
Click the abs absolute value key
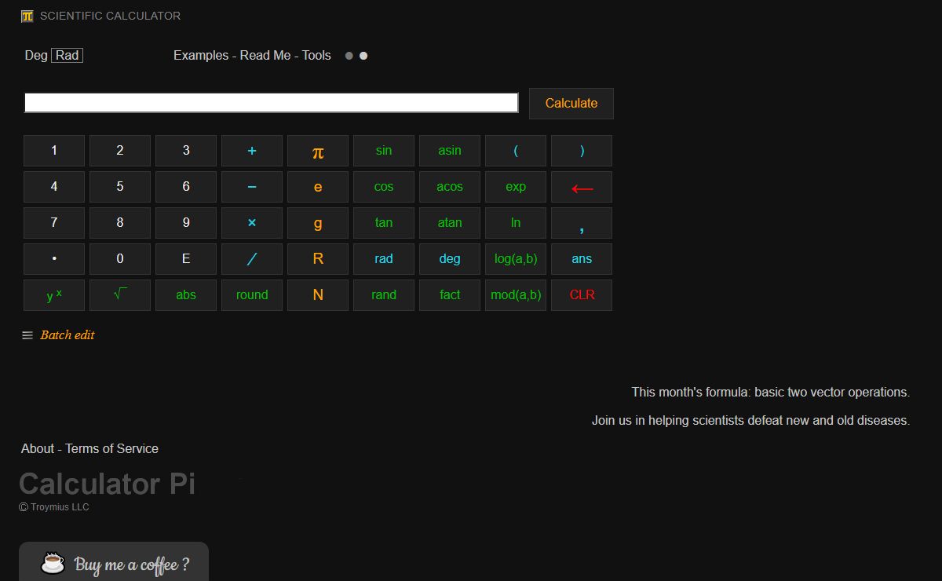click(186, 295)
